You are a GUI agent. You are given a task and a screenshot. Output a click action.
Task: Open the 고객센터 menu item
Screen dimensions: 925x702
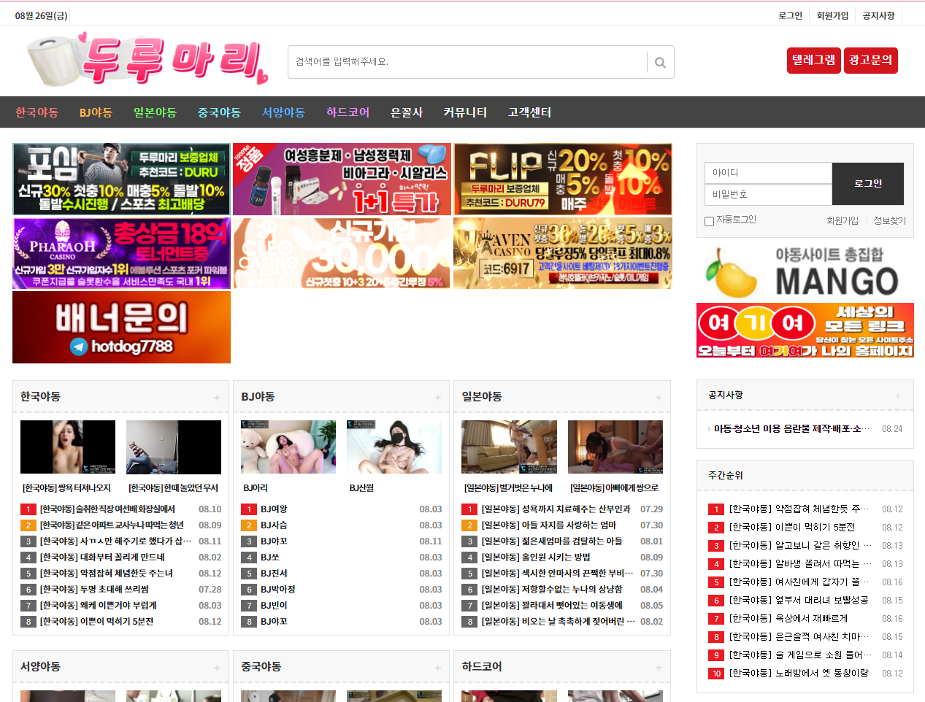click(x=529, y=112)
